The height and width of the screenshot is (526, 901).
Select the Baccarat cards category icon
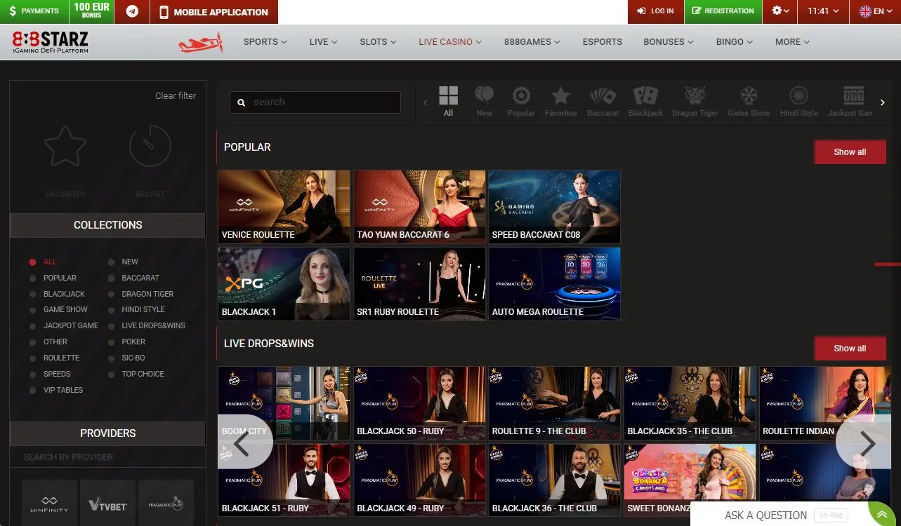click(603, 101)
